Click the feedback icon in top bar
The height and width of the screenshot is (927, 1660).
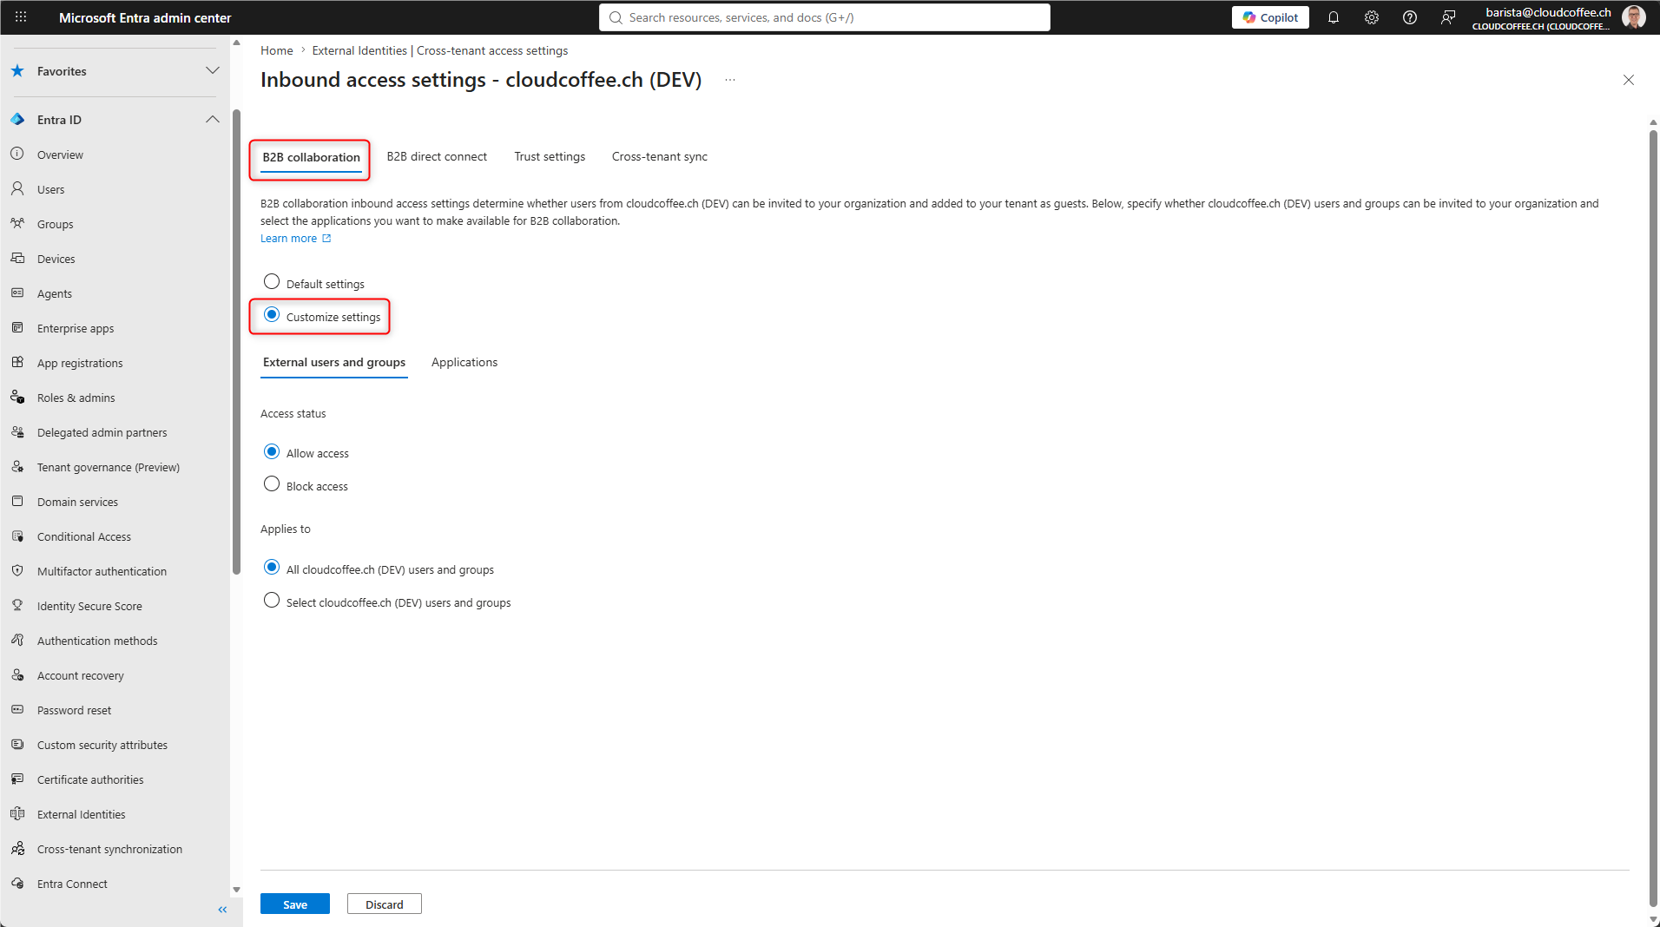1448,17
